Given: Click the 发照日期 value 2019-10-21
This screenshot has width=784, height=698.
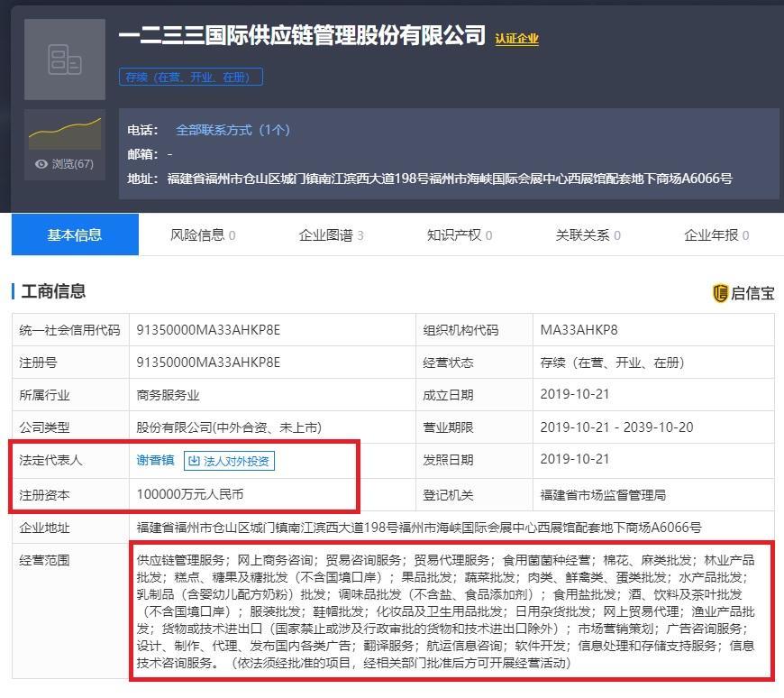Looking at the screenshot, I should (575, 459).
